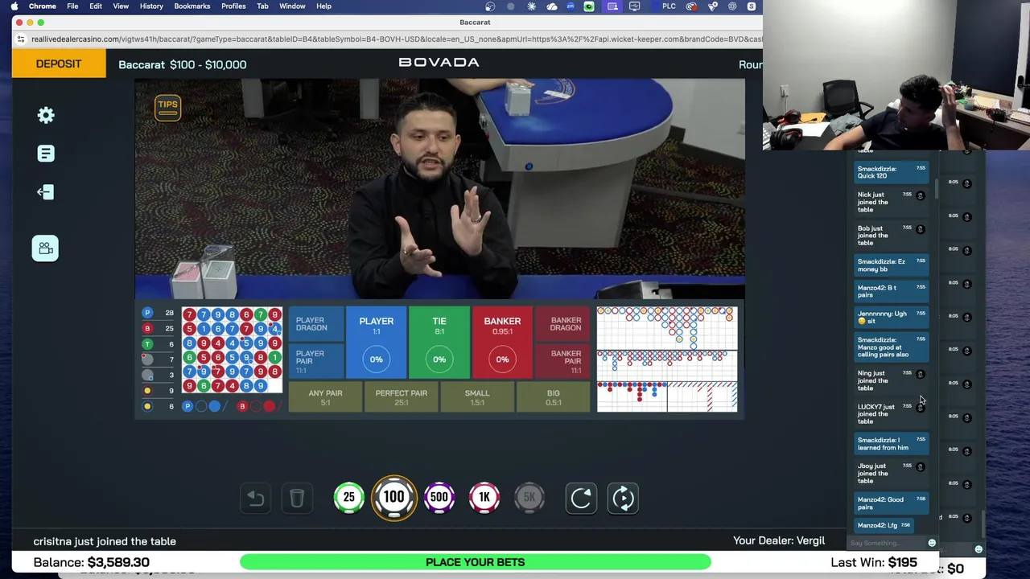Clear all bets with the trash icon
Viewport: 1030px width, 579px height.
pyautogui.click(x=297, y=499)
